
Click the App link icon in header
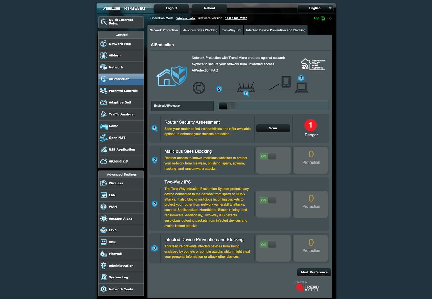(323, 18)
